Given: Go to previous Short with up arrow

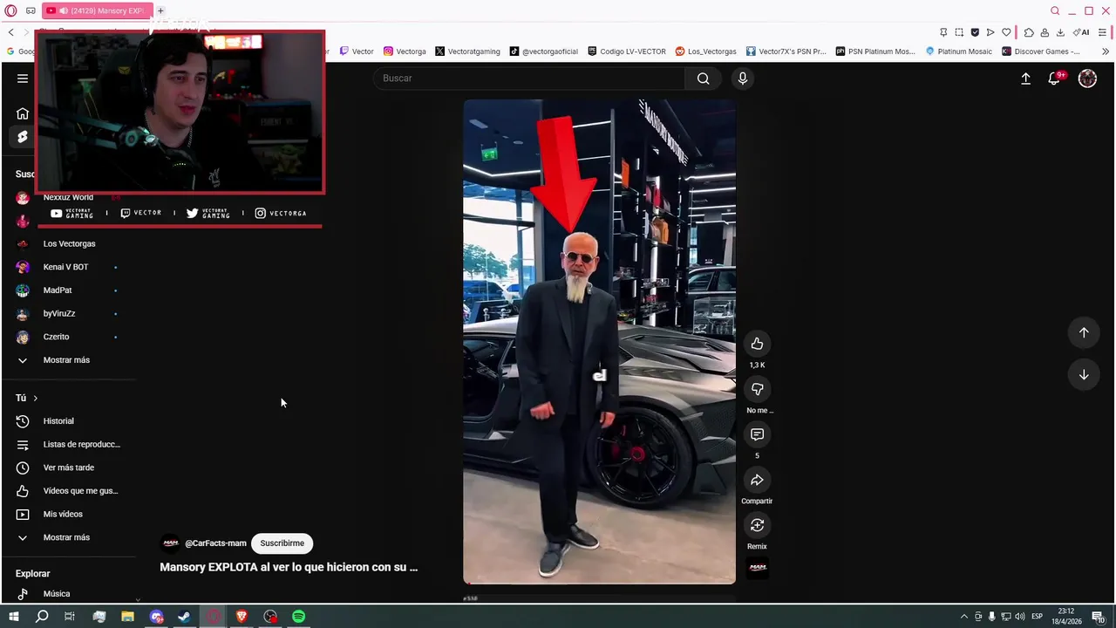Looking at the screenshot, I should [x=1084, y=332].
